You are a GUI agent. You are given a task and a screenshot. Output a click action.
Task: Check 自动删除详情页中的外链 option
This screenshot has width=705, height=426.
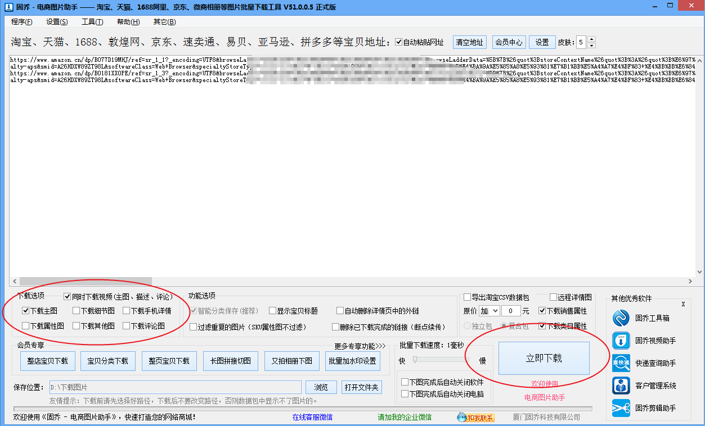point(340,311)
